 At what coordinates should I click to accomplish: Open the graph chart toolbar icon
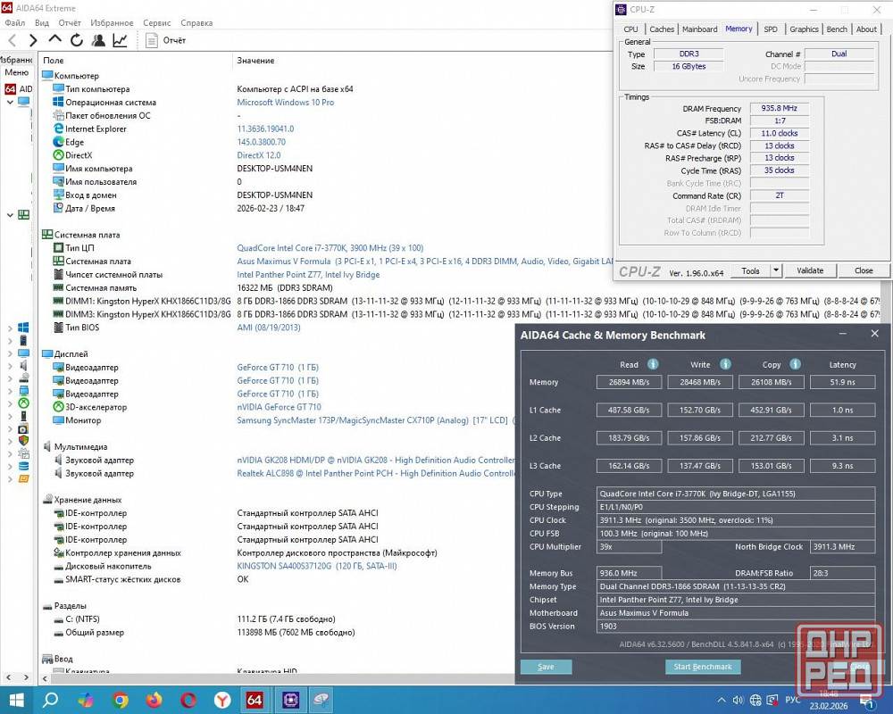pos(120,40)
